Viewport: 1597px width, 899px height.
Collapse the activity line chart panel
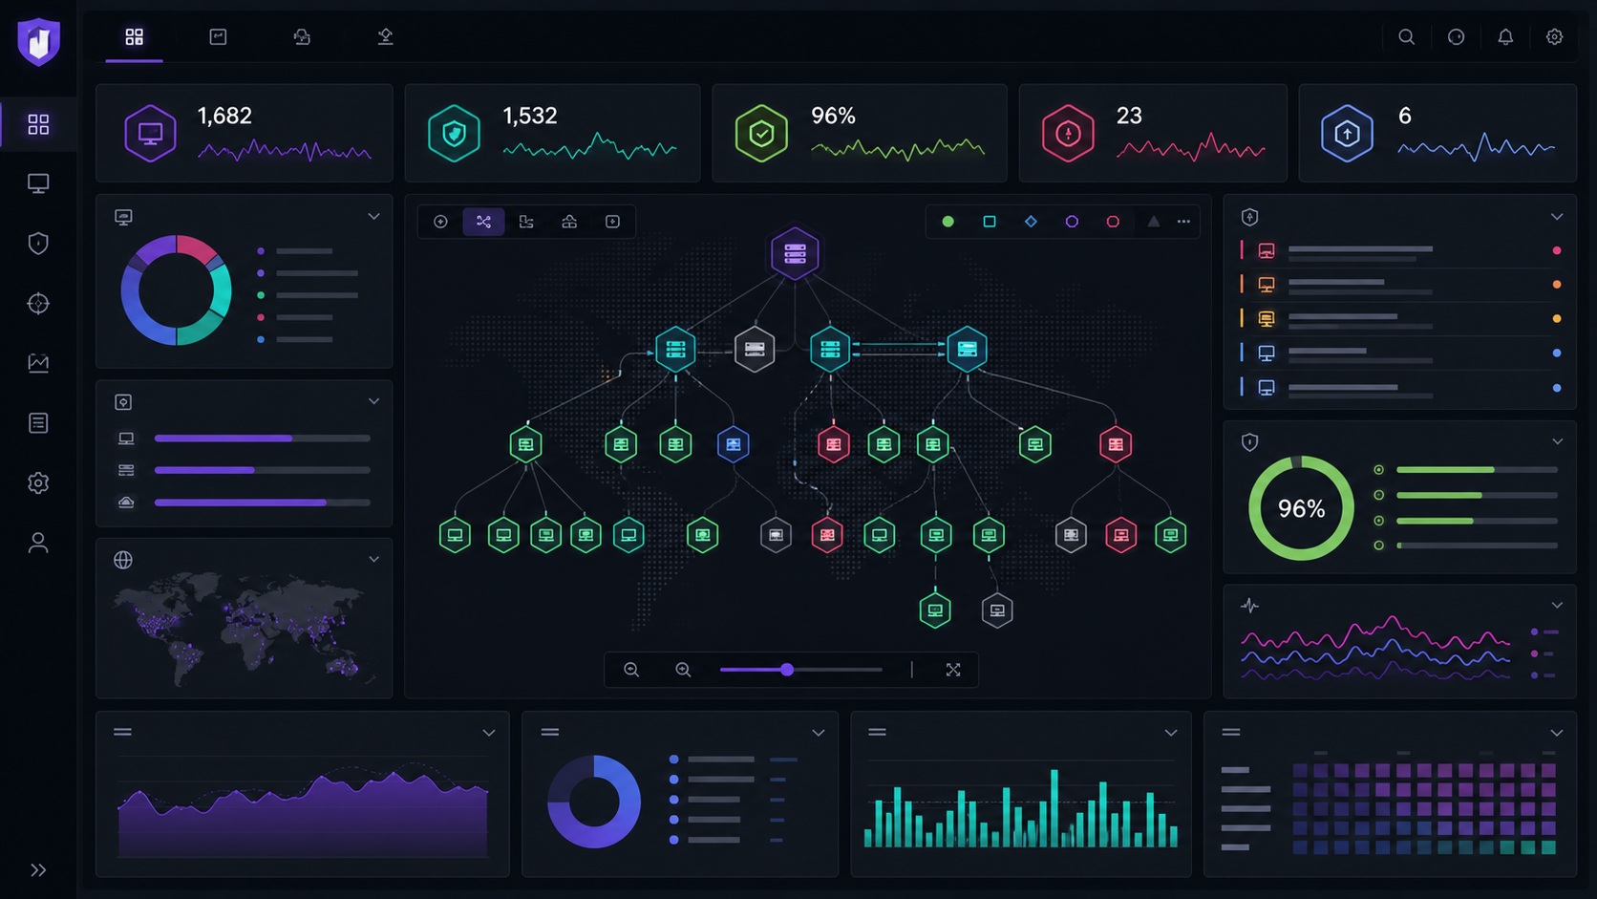(x=1557, y=605)
